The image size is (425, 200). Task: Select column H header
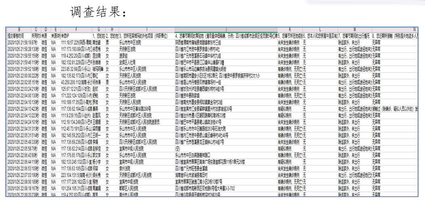111,29
